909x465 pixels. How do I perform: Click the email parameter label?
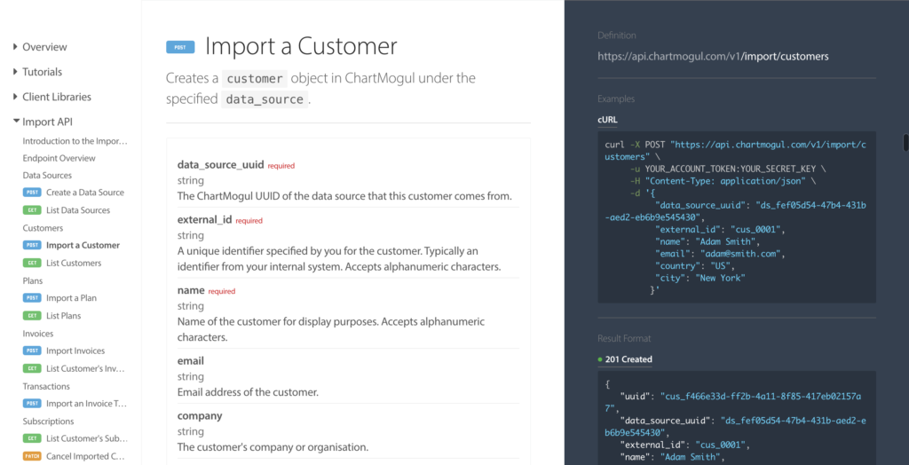191,360
